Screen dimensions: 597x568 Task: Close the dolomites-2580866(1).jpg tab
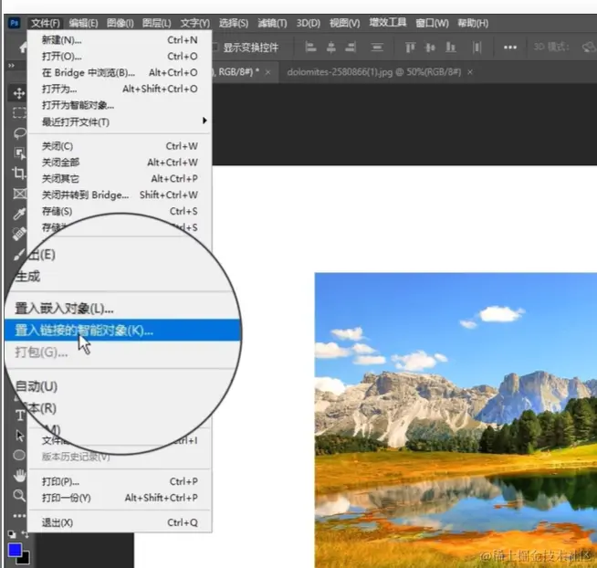(470, 72)
